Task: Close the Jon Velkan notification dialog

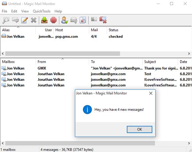Action: pyautogui.click(x=151, y=93)
